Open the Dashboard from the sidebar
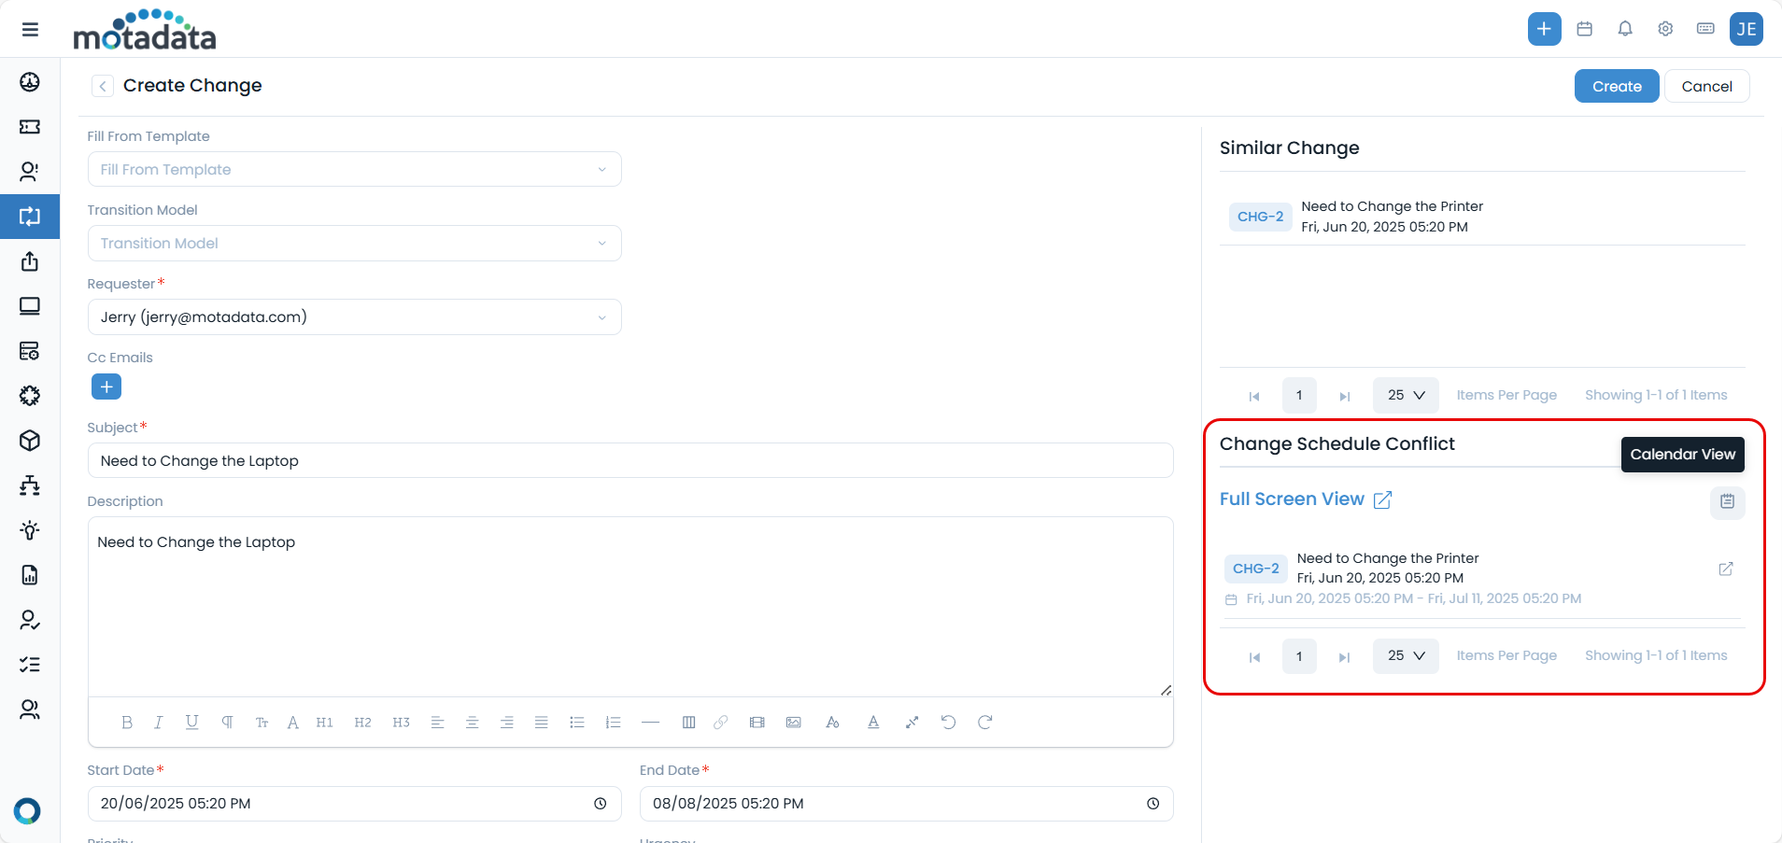Viewport: 1782px width, 843px height. pos(31,82)
